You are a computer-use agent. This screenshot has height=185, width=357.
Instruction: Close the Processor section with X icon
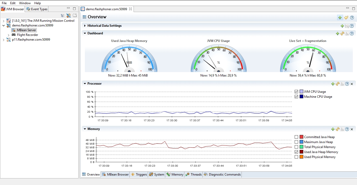(x=352, y=84)
